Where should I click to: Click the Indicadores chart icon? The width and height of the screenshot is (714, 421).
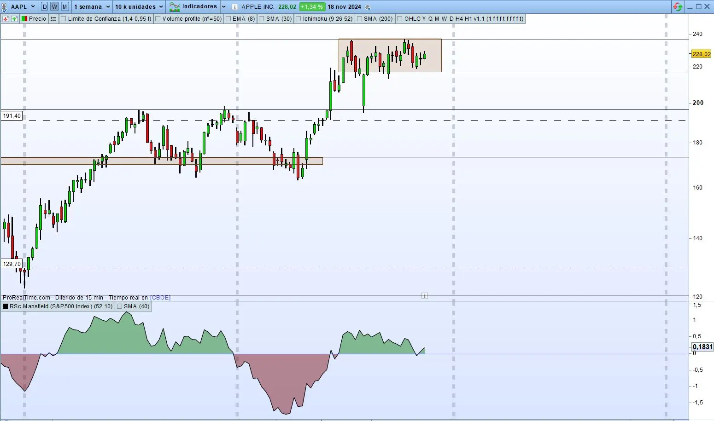[x=175, y=7]
